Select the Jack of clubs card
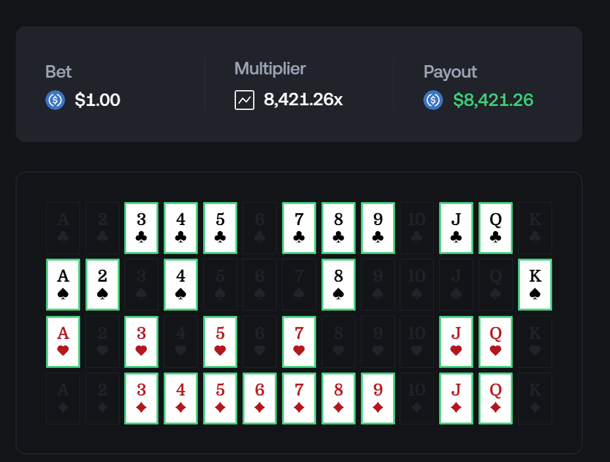The width and height of the screenshot is (610, 462). pyautogui.click(x=456, y=228)
